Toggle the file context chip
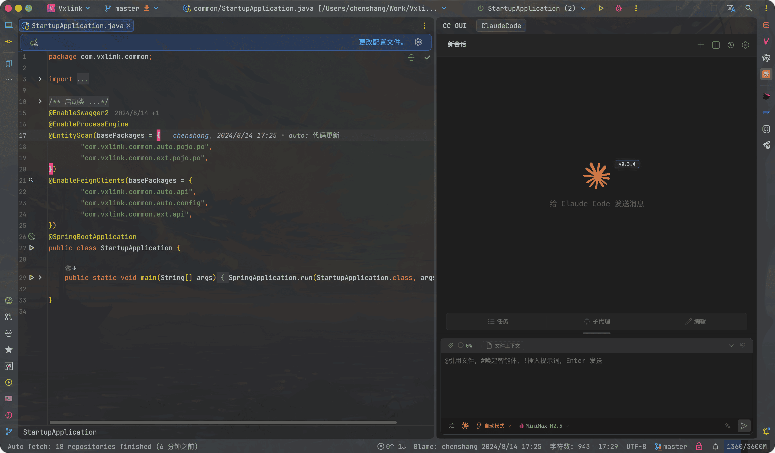 coord(503,346)
